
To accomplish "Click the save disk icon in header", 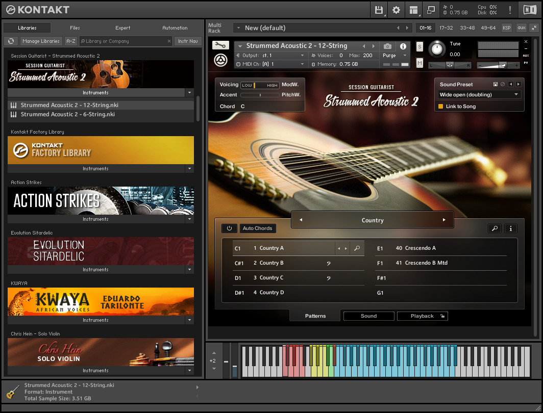I will pyautogui.click(x=379, y=10).
